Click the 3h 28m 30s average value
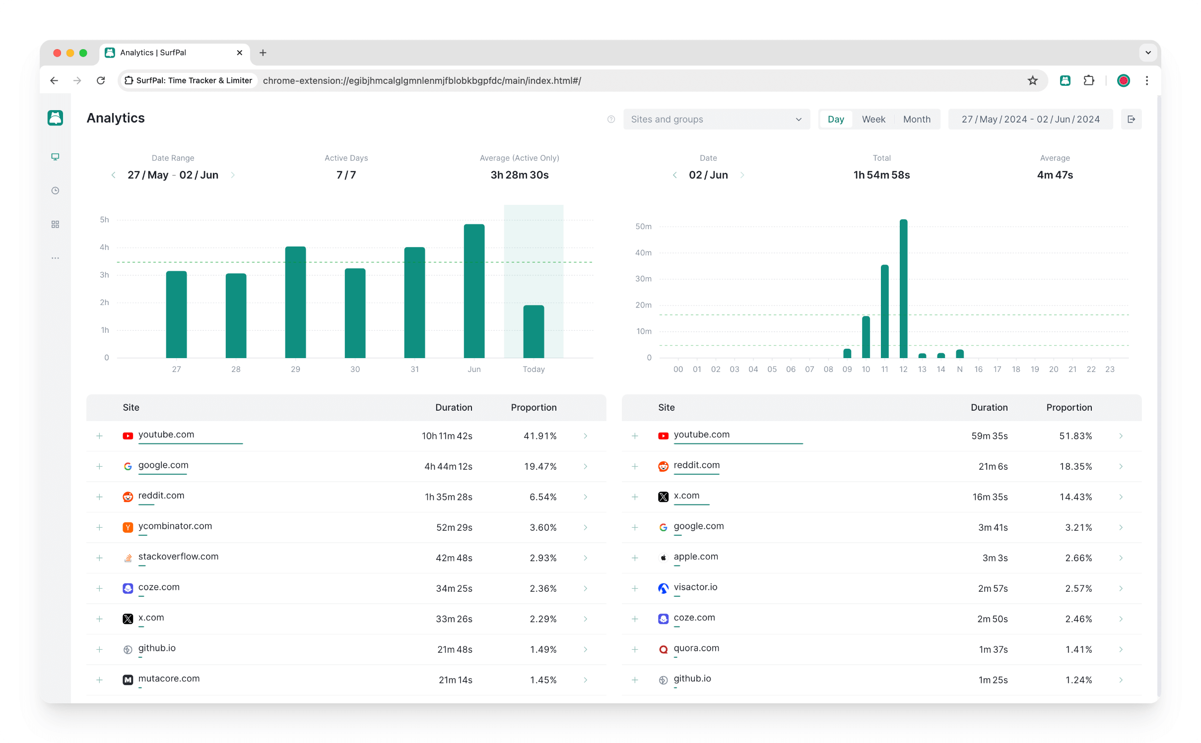The height and width of the screenshot is (743, 1201). click(519, 175)
